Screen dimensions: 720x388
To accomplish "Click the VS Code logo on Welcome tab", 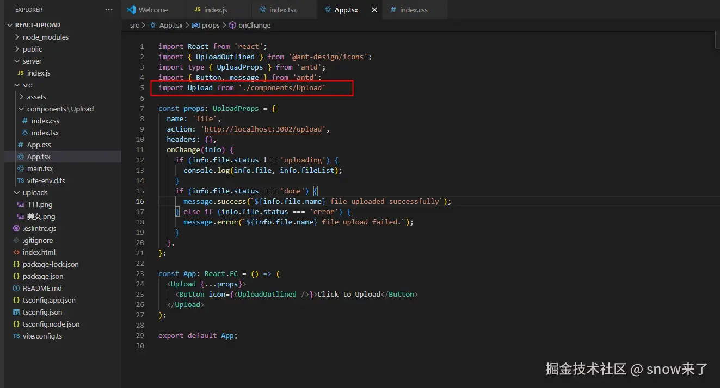I will click(x=131, y=10).
